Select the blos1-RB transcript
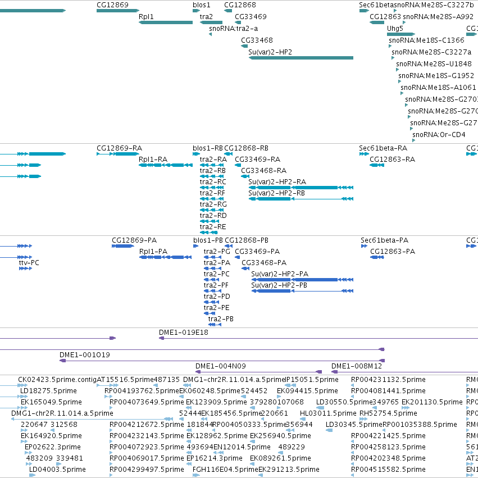This screenshot has height=478, width=478. 196,154
